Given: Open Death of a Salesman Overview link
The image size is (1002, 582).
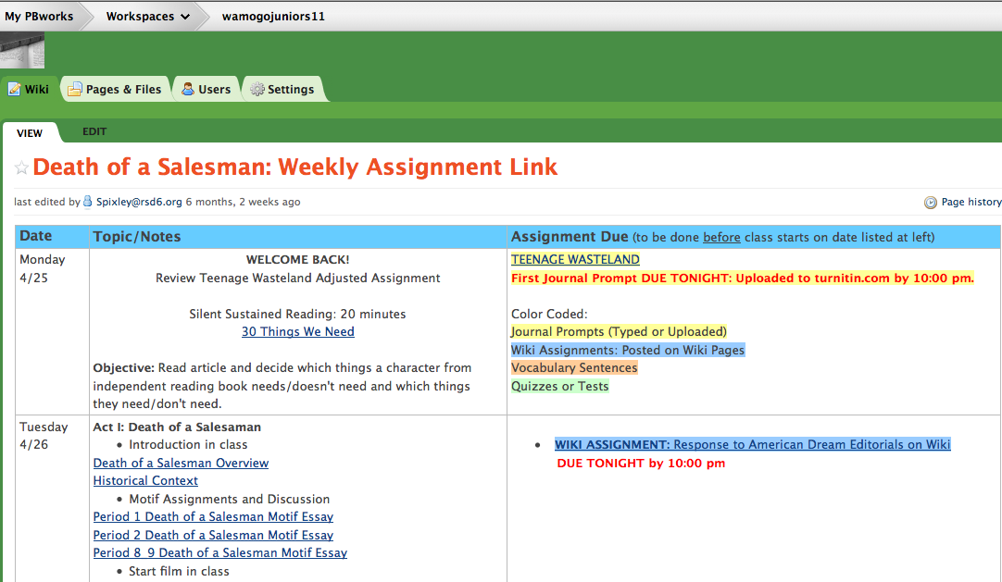Looking at the screenshot, I should [181, 463].
